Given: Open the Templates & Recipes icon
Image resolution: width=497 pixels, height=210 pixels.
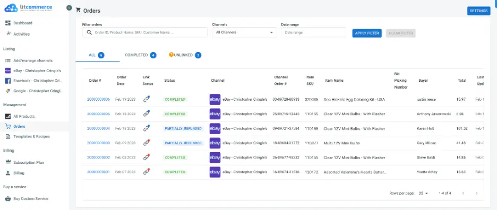Looking at the screenshot, I should pos(8,136).
